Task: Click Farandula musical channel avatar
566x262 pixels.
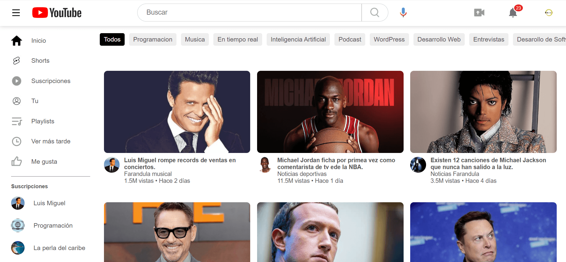Action: [x=112, y=165]
